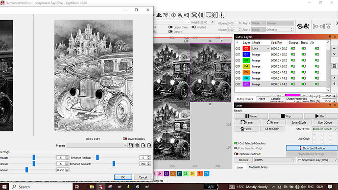Select the yellow 29 palette swatch

pyautogui.click(x=192, y=173)
